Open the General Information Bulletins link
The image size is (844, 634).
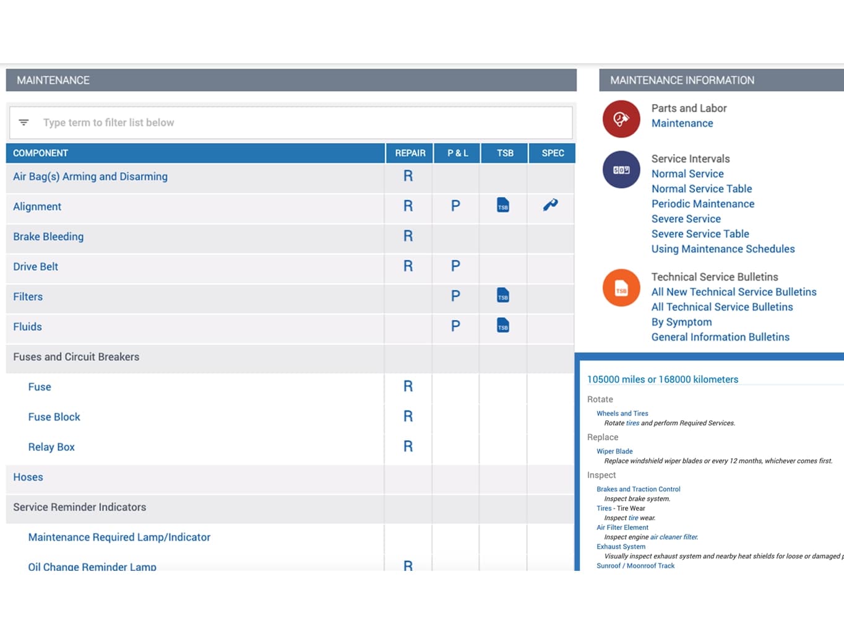click(x=720, y=337)
